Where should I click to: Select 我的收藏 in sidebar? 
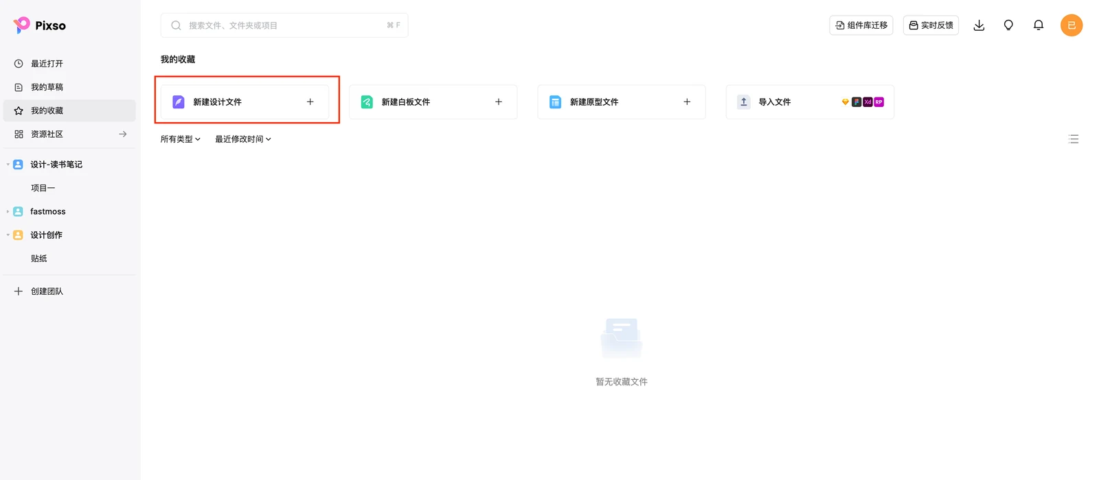tap(69, 110)
